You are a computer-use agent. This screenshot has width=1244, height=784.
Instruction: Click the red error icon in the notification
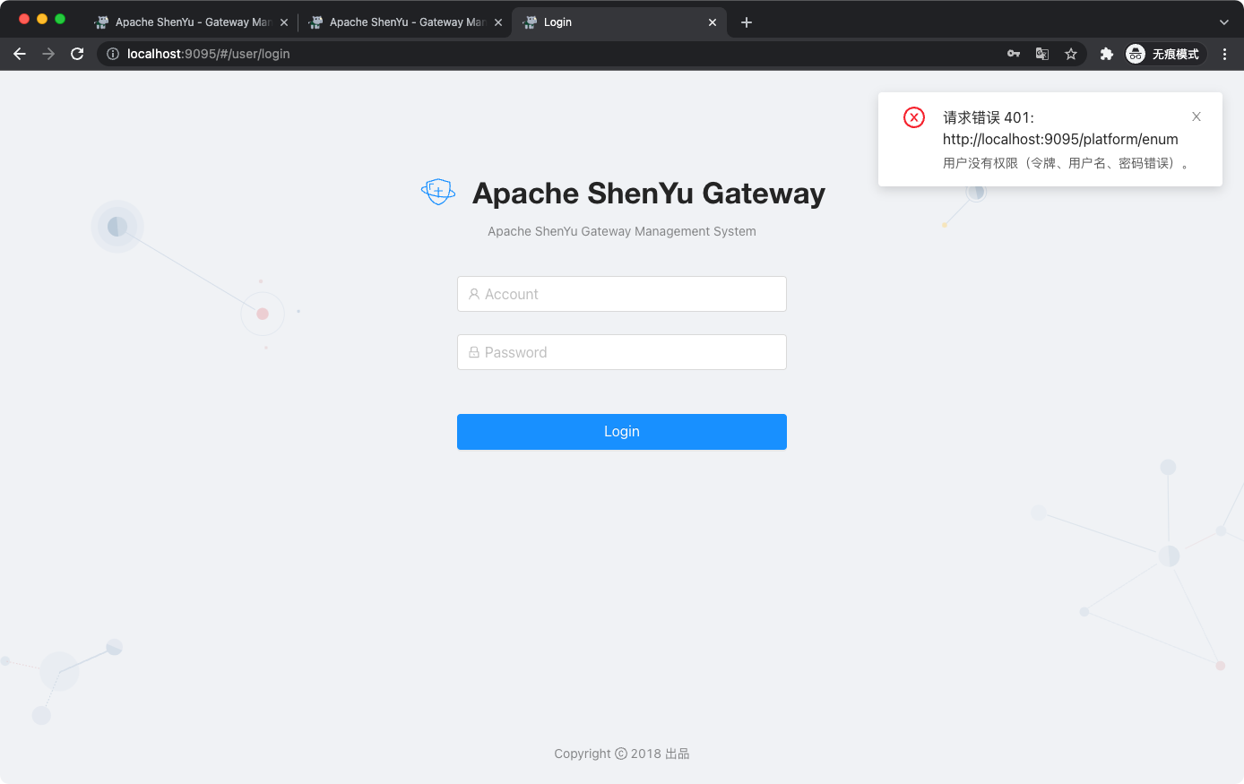tap(913, 117)
